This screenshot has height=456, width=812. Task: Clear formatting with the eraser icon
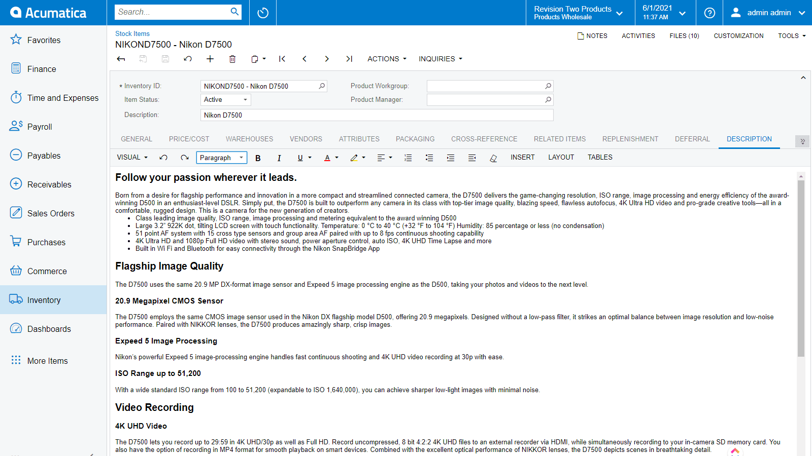pos(493,158)
